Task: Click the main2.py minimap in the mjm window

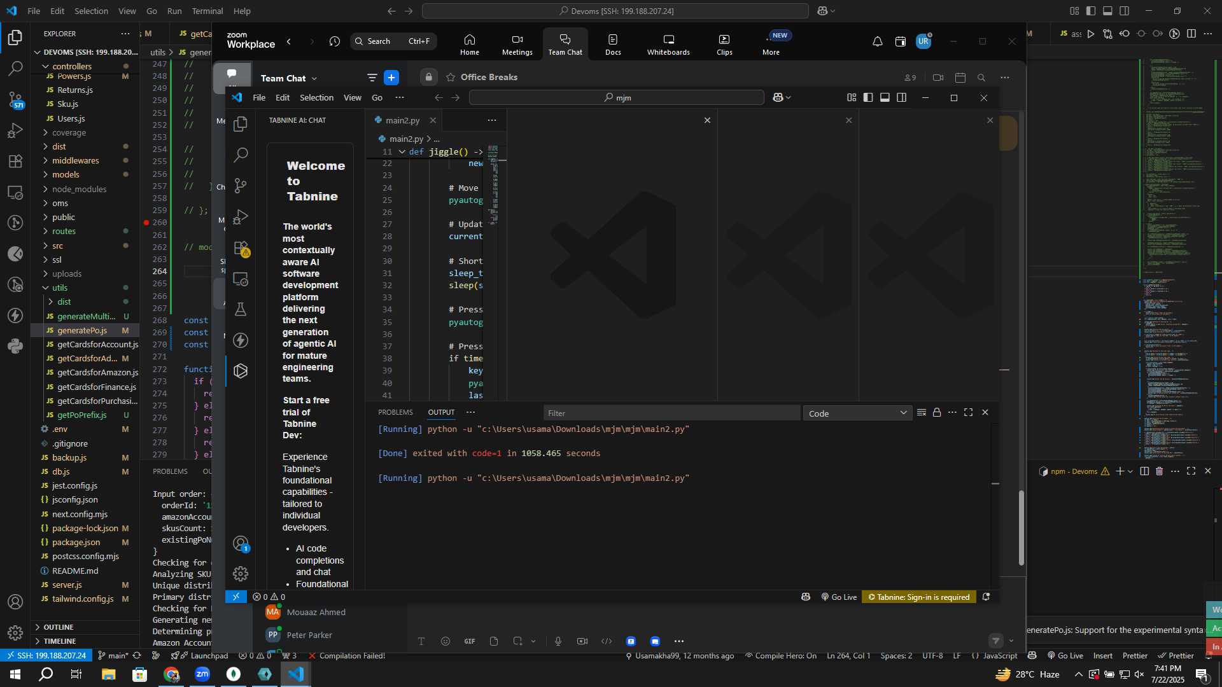Action: click(493, 184)
